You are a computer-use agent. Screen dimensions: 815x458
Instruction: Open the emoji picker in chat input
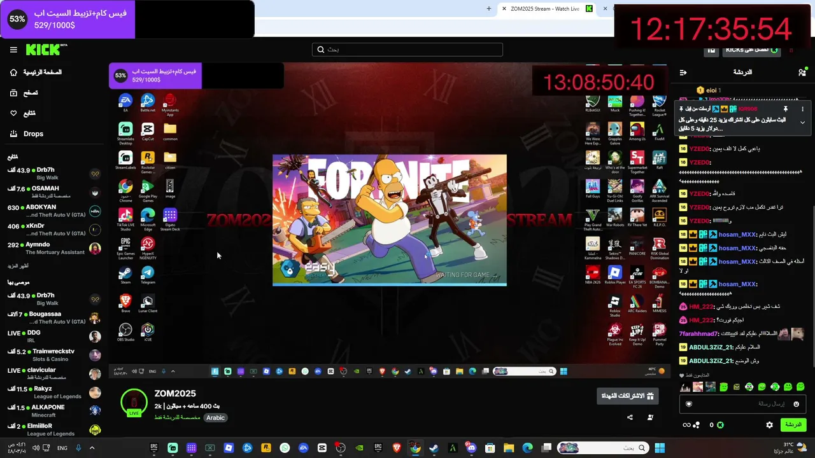pos(796,404)
